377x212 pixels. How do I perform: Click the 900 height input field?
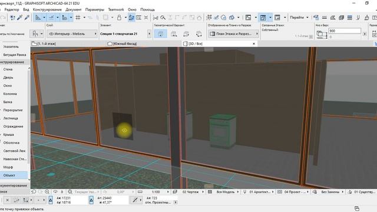click(x=345, y=31)
